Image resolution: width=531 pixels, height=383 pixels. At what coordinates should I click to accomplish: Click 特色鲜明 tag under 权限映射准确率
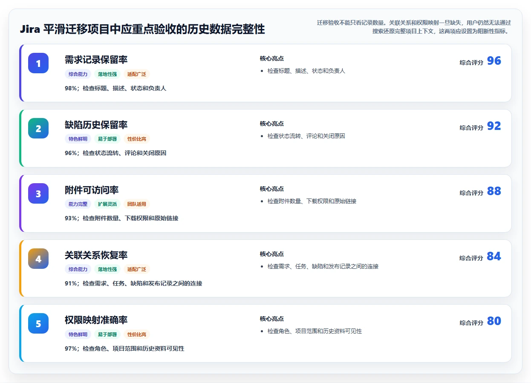(x=78, y=334)
